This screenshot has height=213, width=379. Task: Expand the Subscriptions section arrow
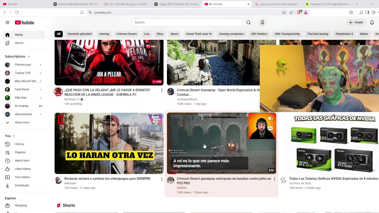[29, 57]
